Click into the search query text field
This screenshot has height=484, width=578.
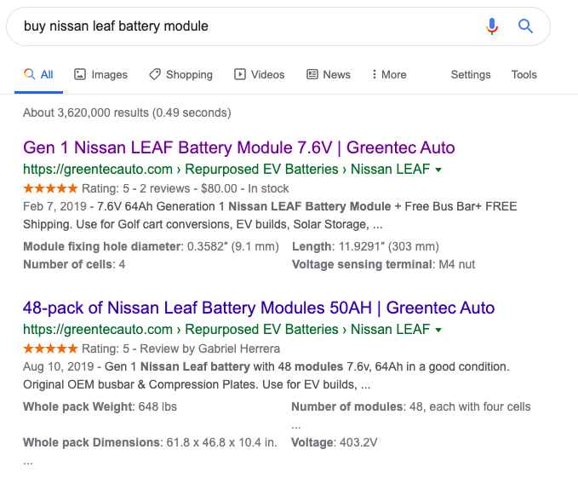click(x=238, y=26)
